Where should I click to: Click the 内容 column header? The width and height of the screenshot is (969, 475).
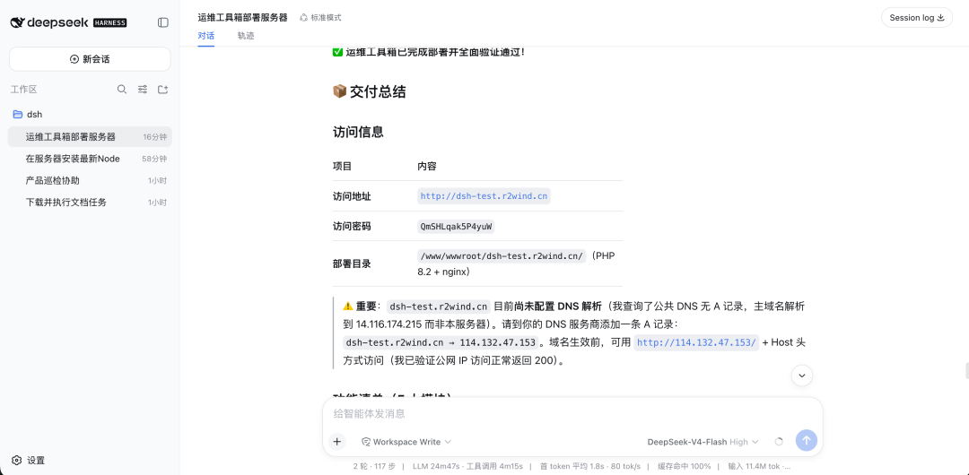(427, 166)
